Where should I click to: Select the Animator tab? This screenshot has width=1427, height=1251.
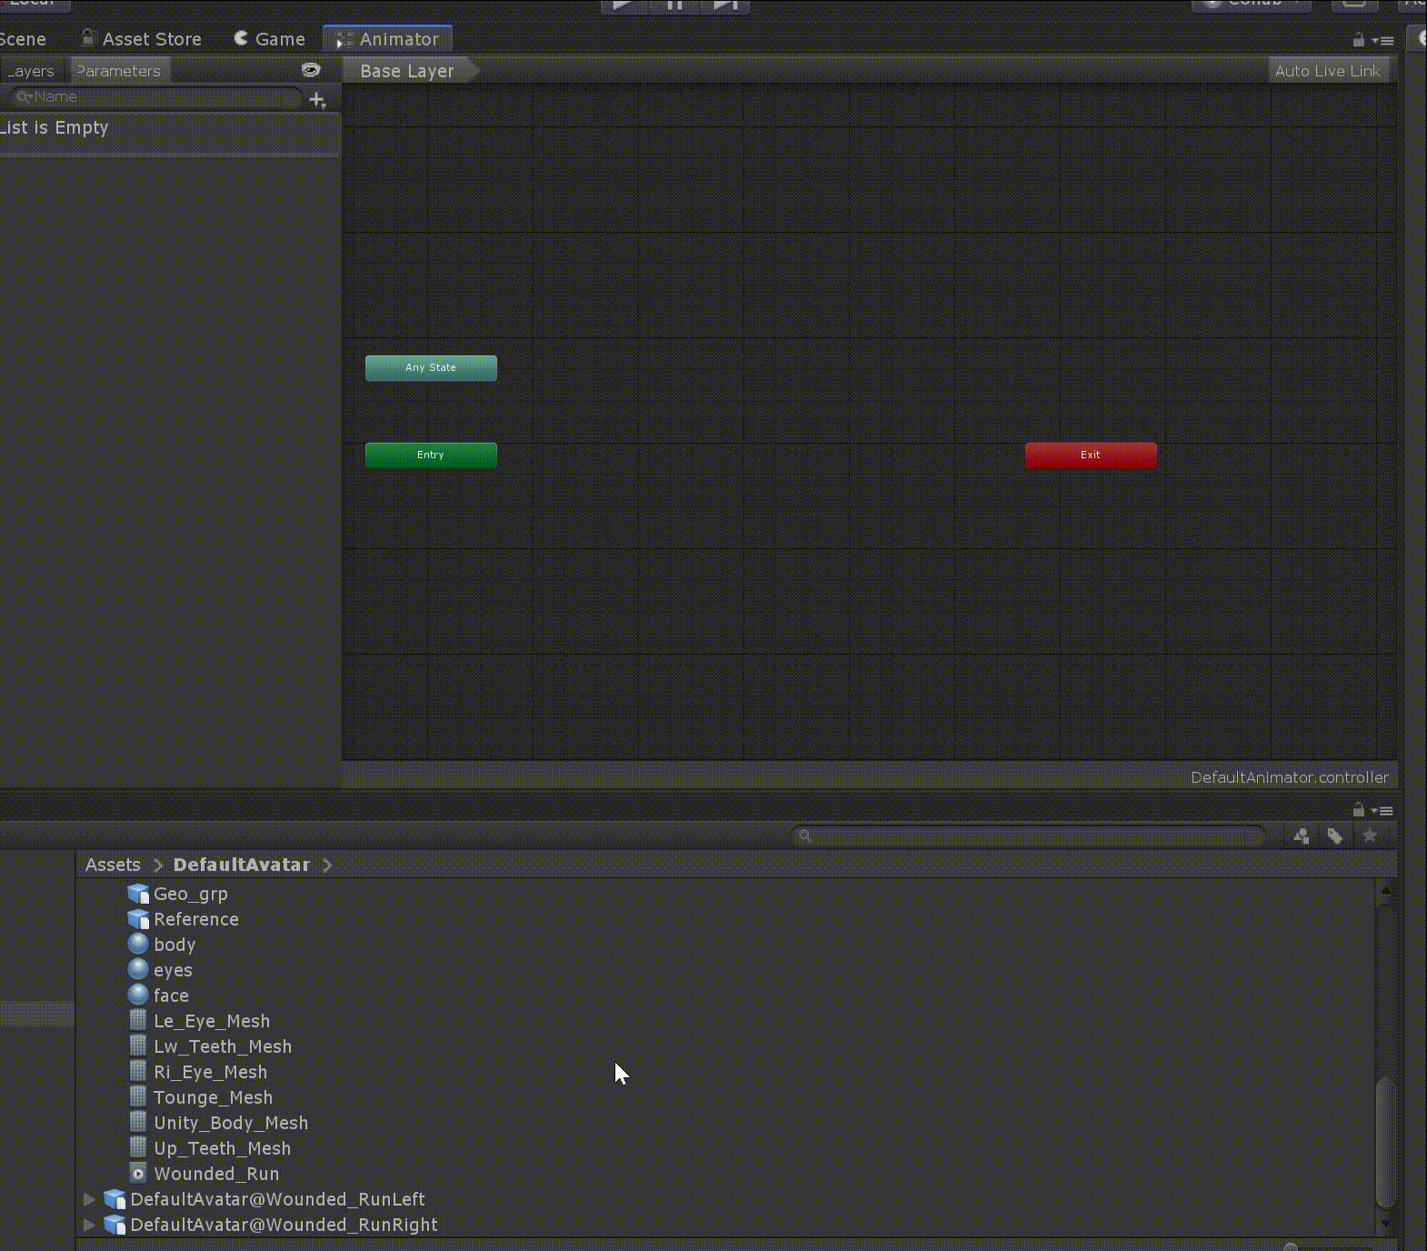(x=388, y=39)
